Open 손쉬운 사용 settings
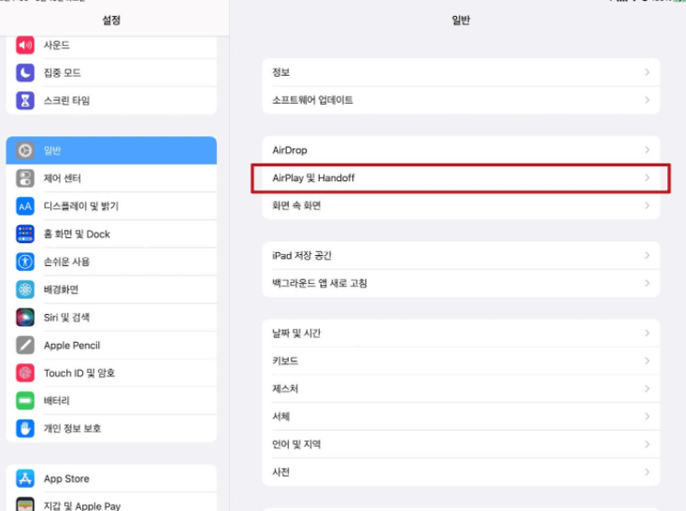The height and width of the screenshot is (511, 686). point(111,262)
